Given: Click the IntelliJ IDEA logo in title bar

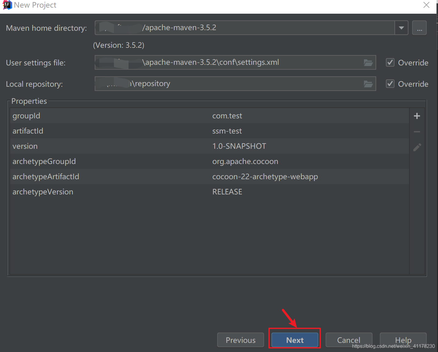Looking at the screenshot, I should pyautogui.click(x=7, y=5).
